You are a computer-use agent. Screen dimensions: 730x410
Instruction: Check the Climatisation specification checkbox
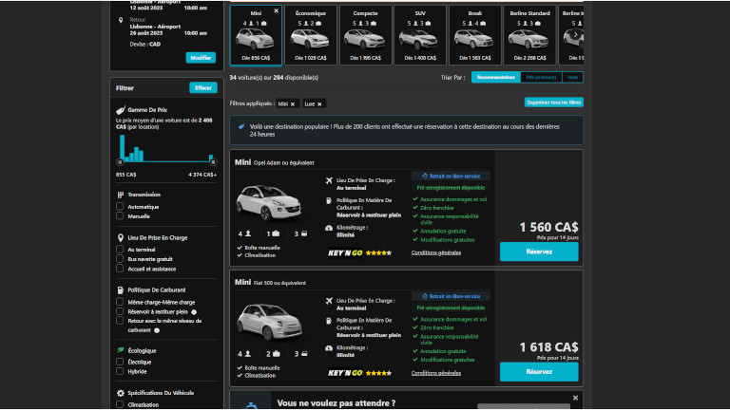(120, 404)
